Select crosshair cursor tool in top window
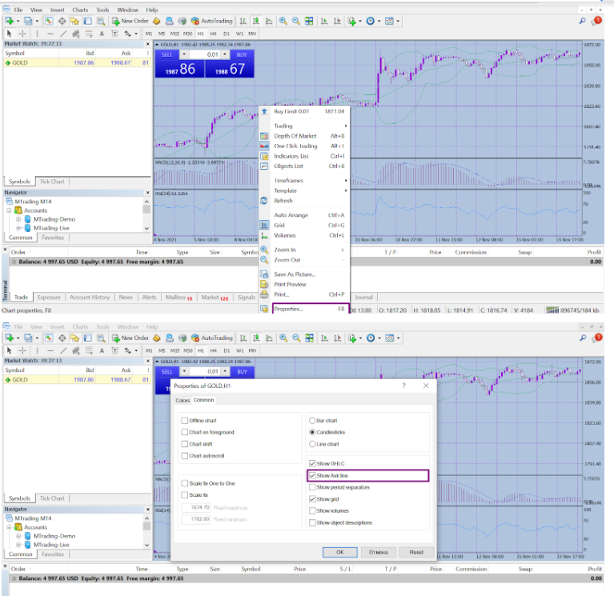The width and height of the screenshot is (614, 596). pyautogui.click(x=22, y=34)
